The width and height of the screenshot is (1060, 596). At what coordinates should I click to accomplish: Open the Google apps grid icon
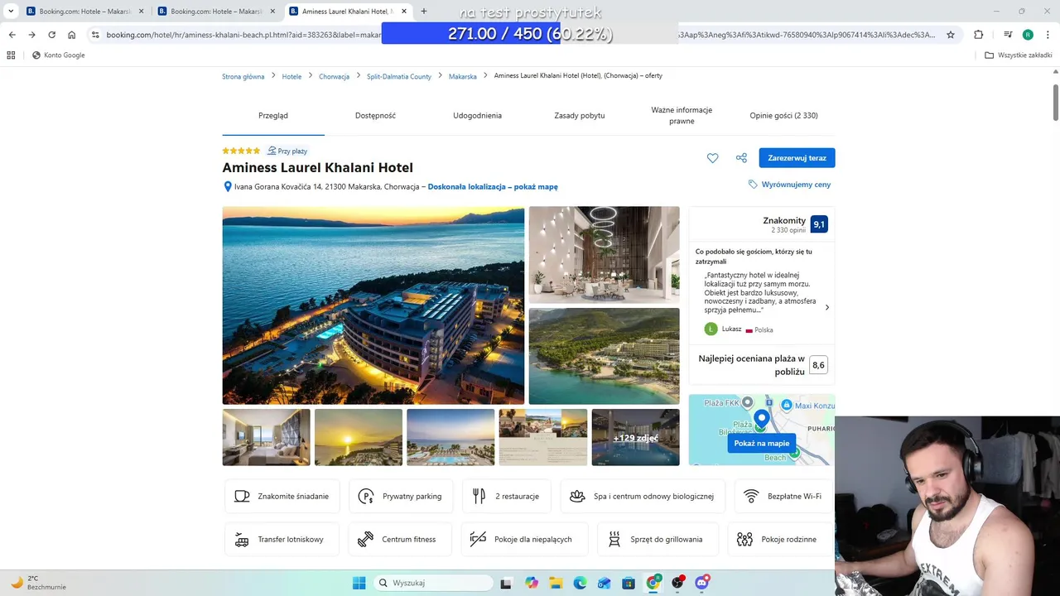(x=11, y=55)
